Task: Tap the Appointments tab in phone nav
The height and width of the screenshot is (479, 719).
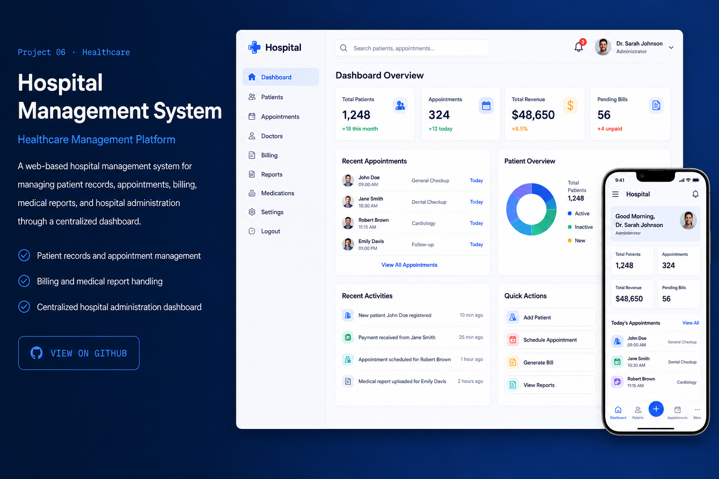Action: coord(677,413)
